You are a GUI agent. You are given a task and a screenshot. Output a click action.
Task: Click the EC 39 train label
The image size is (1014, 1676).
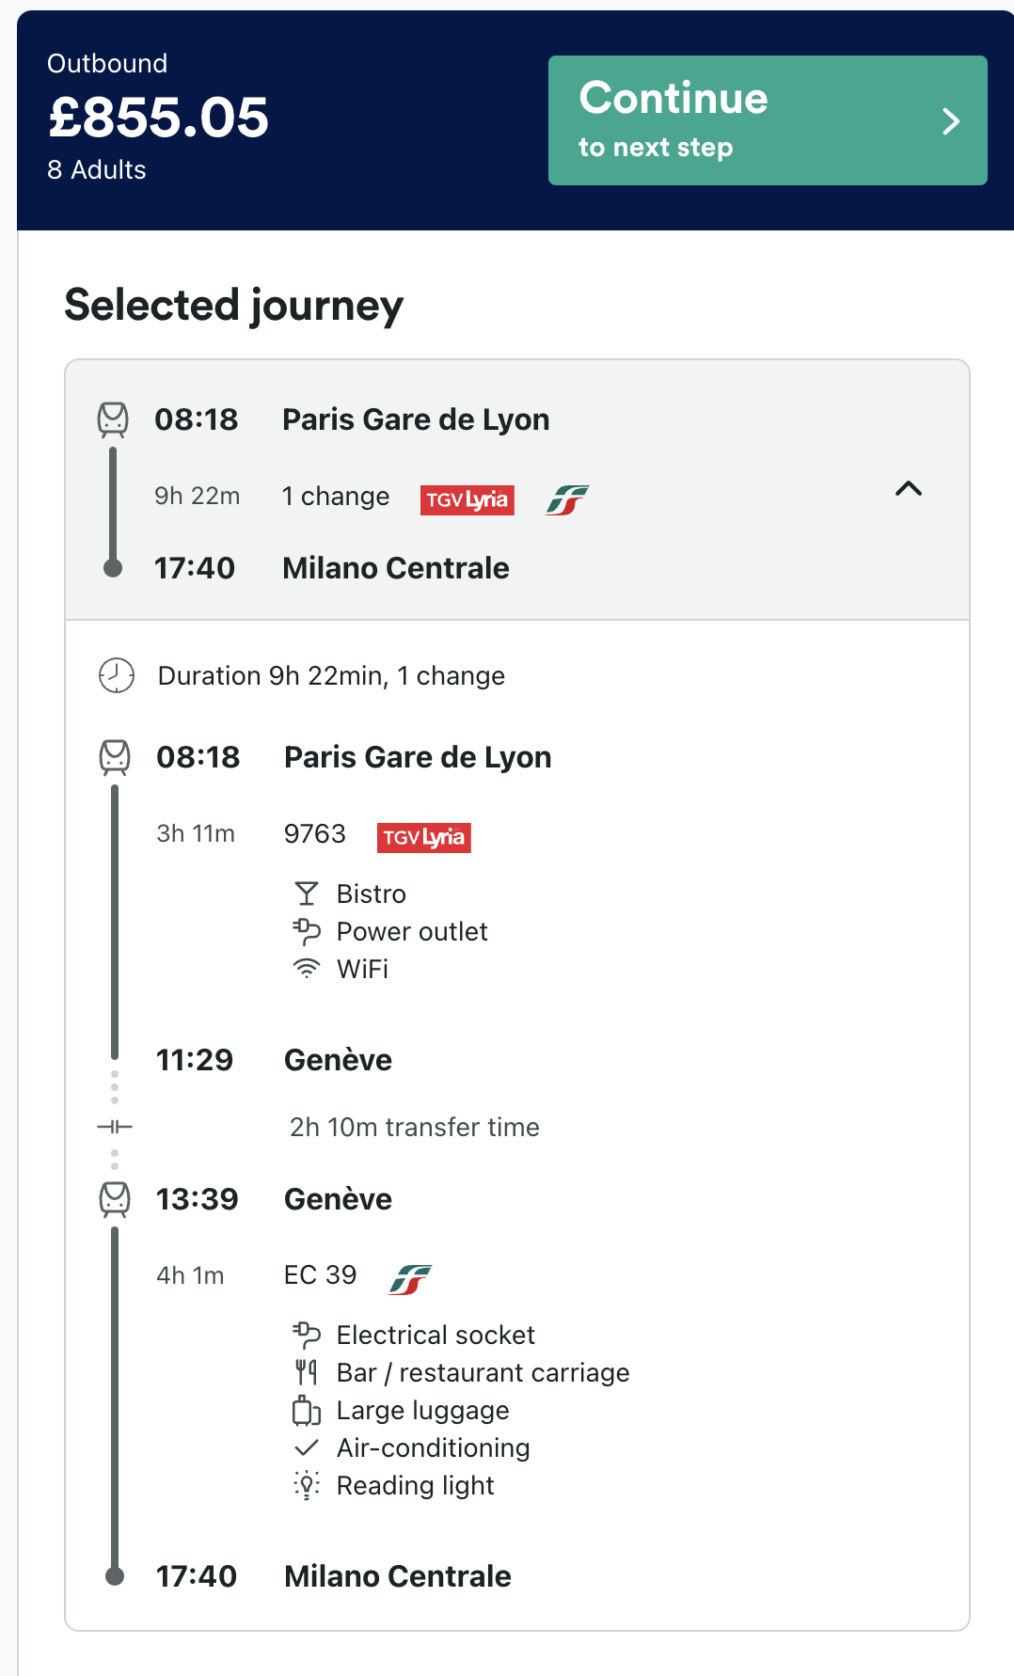pyautogui.click(x=321, y=1275)
